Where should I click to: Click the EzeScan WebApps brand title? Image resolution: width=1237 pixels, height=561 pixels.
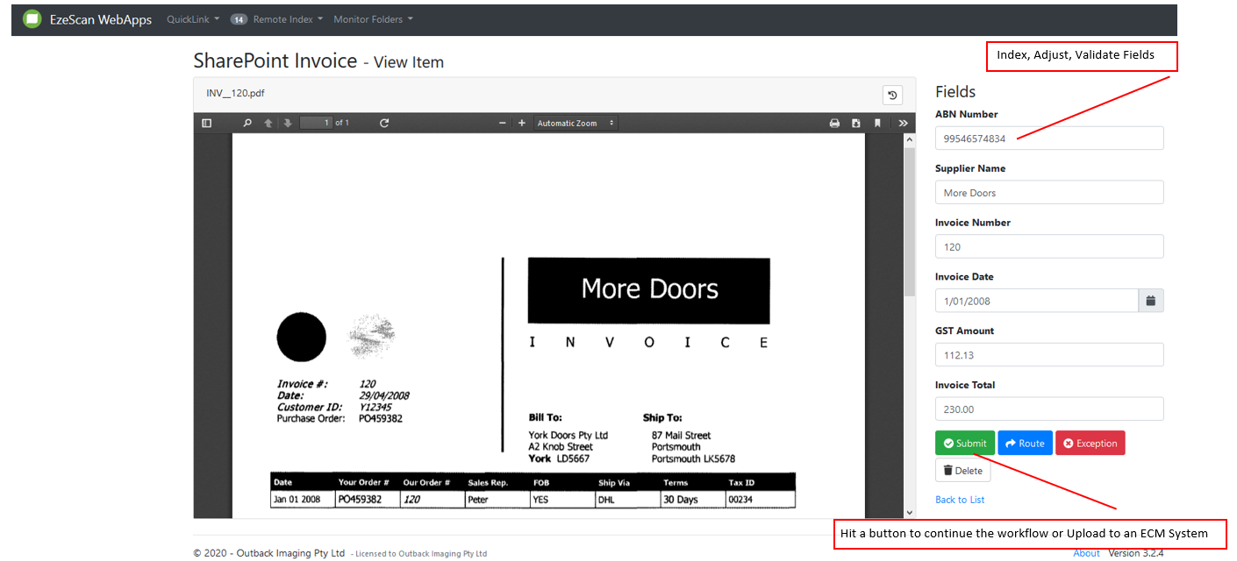(101, 19)
